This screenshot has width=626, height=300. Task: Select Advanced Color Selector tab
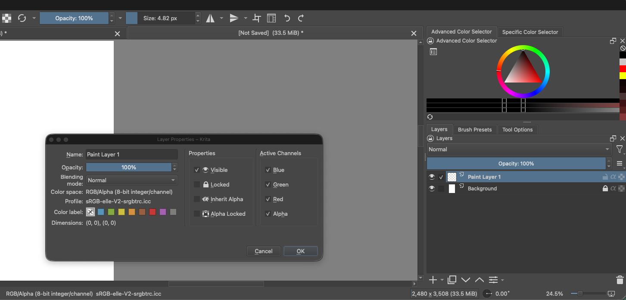point(461,32)
